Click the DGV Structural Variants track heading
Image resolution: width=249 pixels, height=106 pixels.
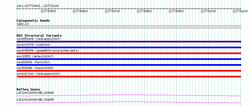click(x=39, y=36)
